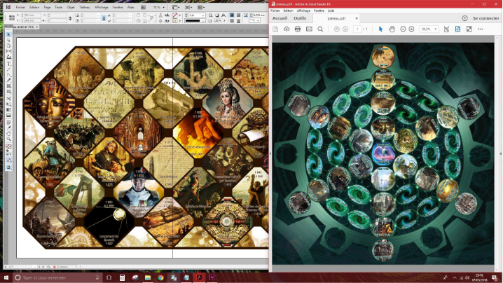Screen dimensions: 503x283
Task: Switch to the Outils tab in Acrobat
Action: [300, 18]
